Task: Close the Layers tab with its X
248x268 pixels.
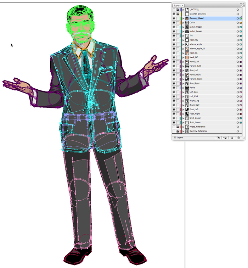Action: click(182, 6)
